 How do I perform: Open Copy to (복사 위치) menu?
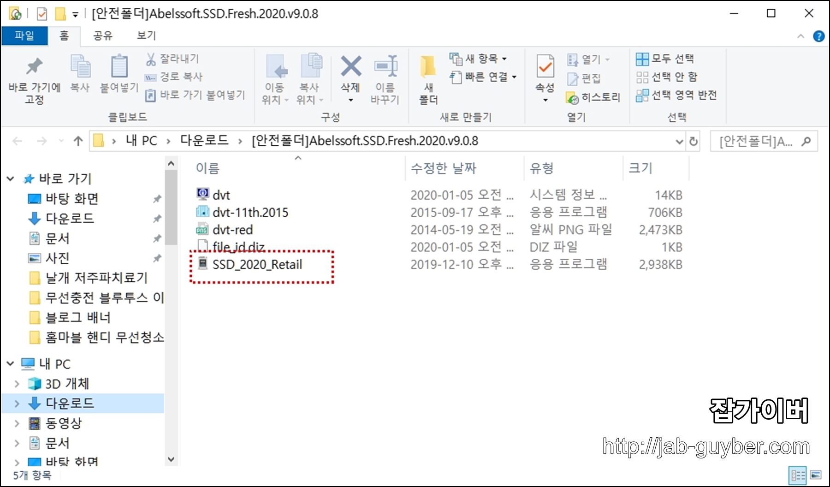tap(309, 79)
